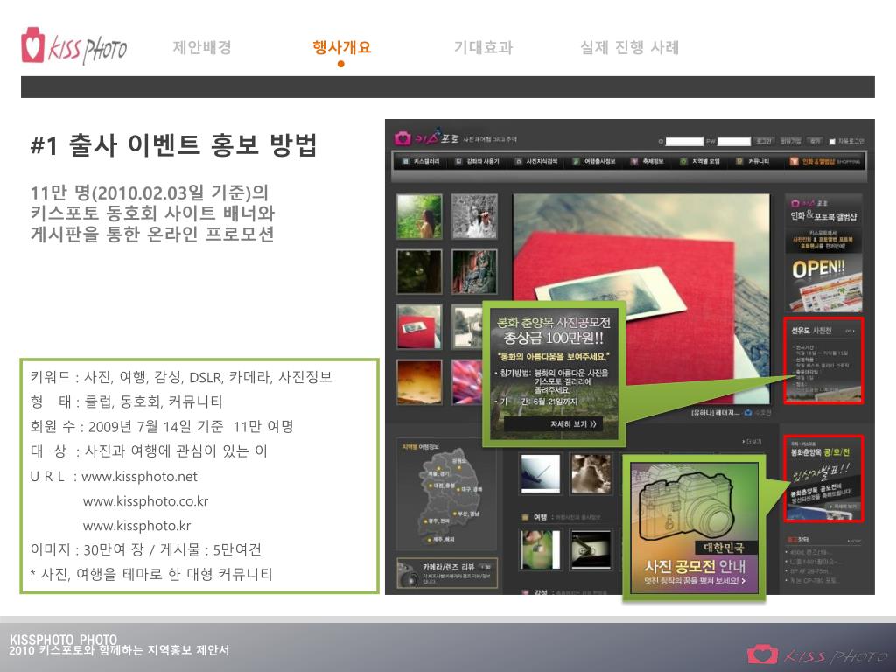
Task: Click the pink 키스포토 site logo
Action: click(x=426, y=137)
